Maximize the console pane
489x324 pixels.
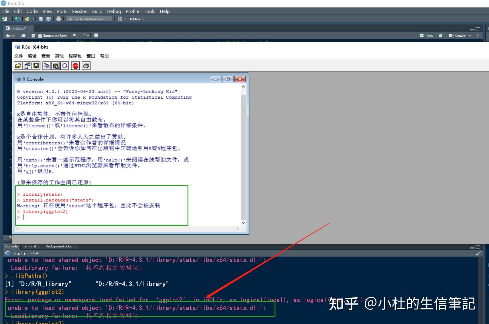(x=478, y=247)
